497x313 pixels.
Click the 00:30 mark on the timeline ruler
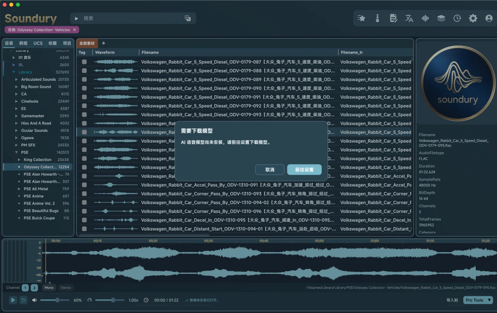(x=208, y=241)
